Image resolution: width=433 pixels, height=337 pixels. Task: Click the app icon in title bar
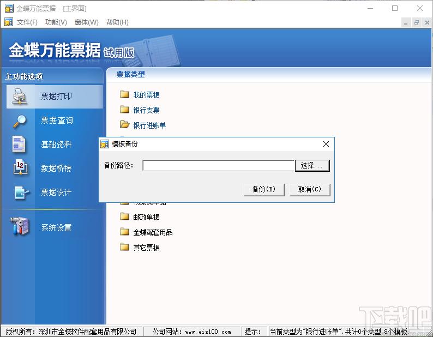[x=9, y=8]
